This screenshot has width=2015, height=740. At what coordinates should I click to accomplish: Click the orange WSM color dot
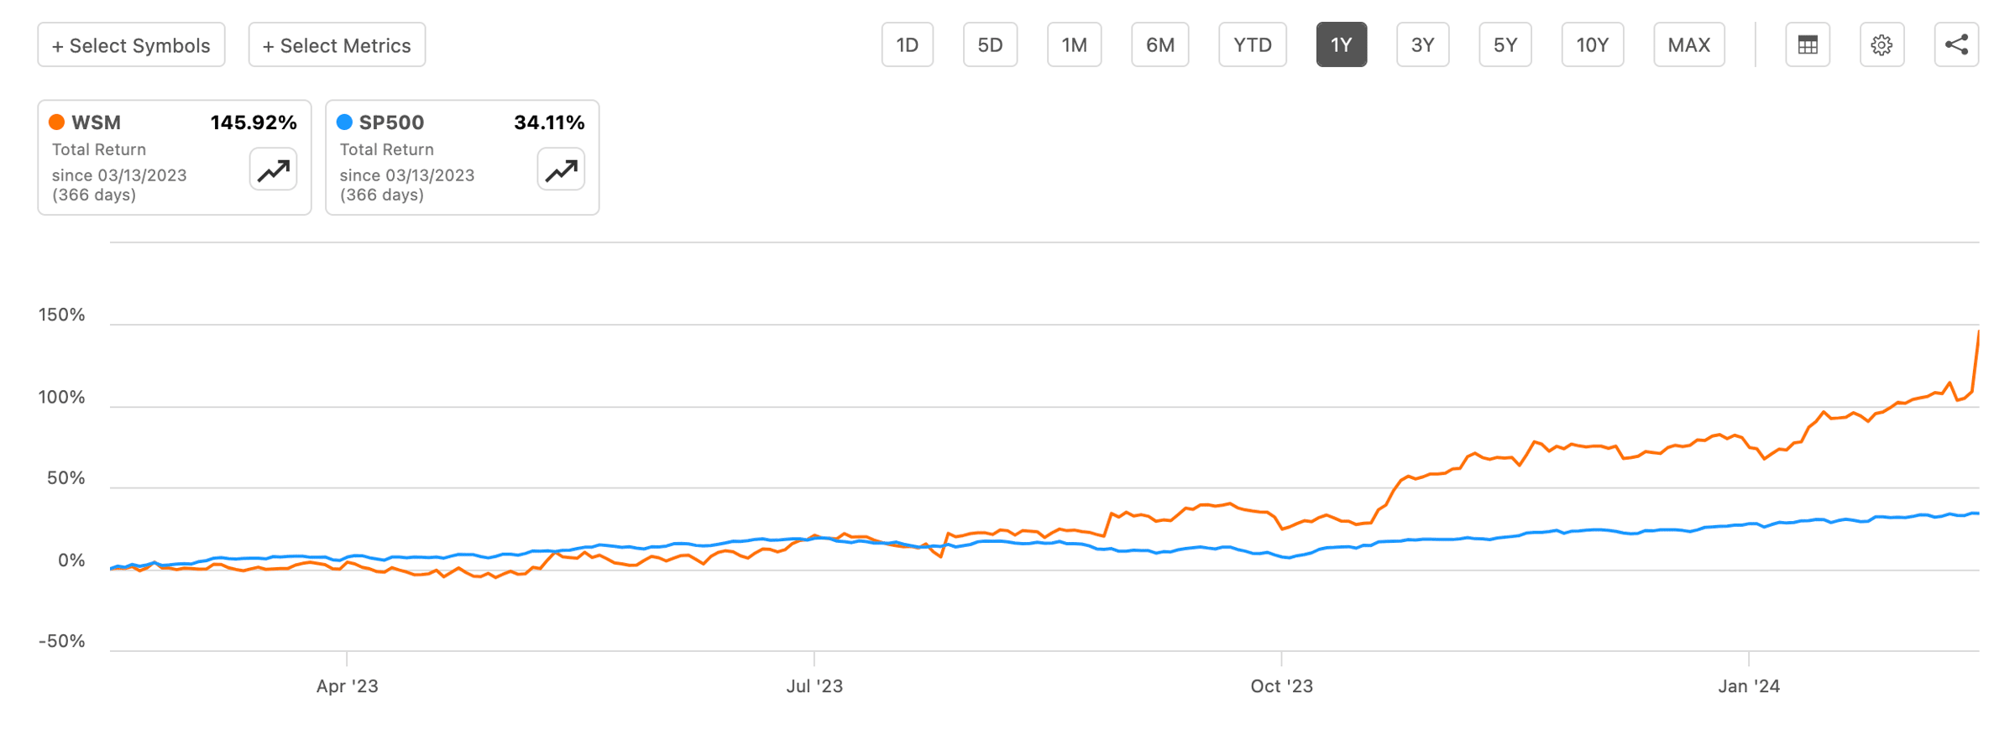57,122
